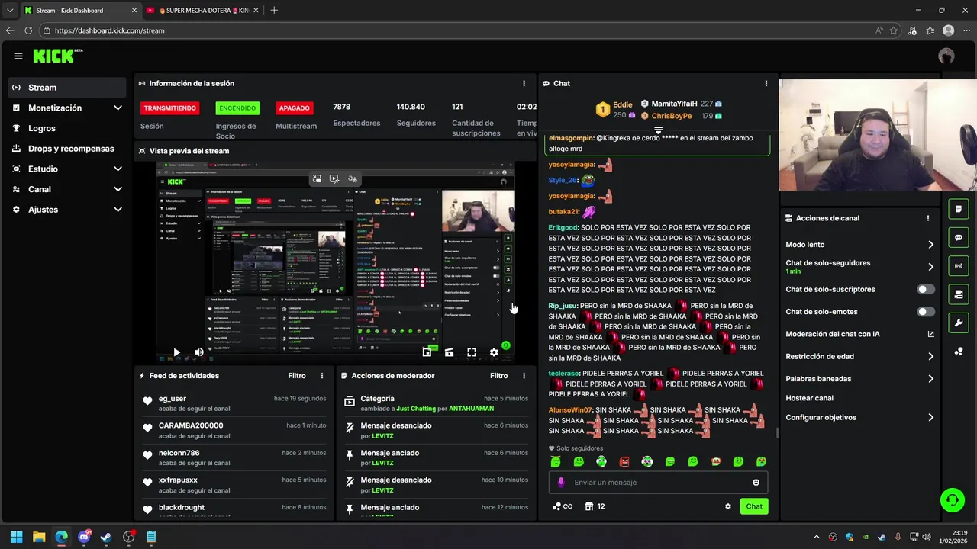This screenshot has width=977, height=549.
Task: Play the stream preview video
Action: [x=176, y=352]
